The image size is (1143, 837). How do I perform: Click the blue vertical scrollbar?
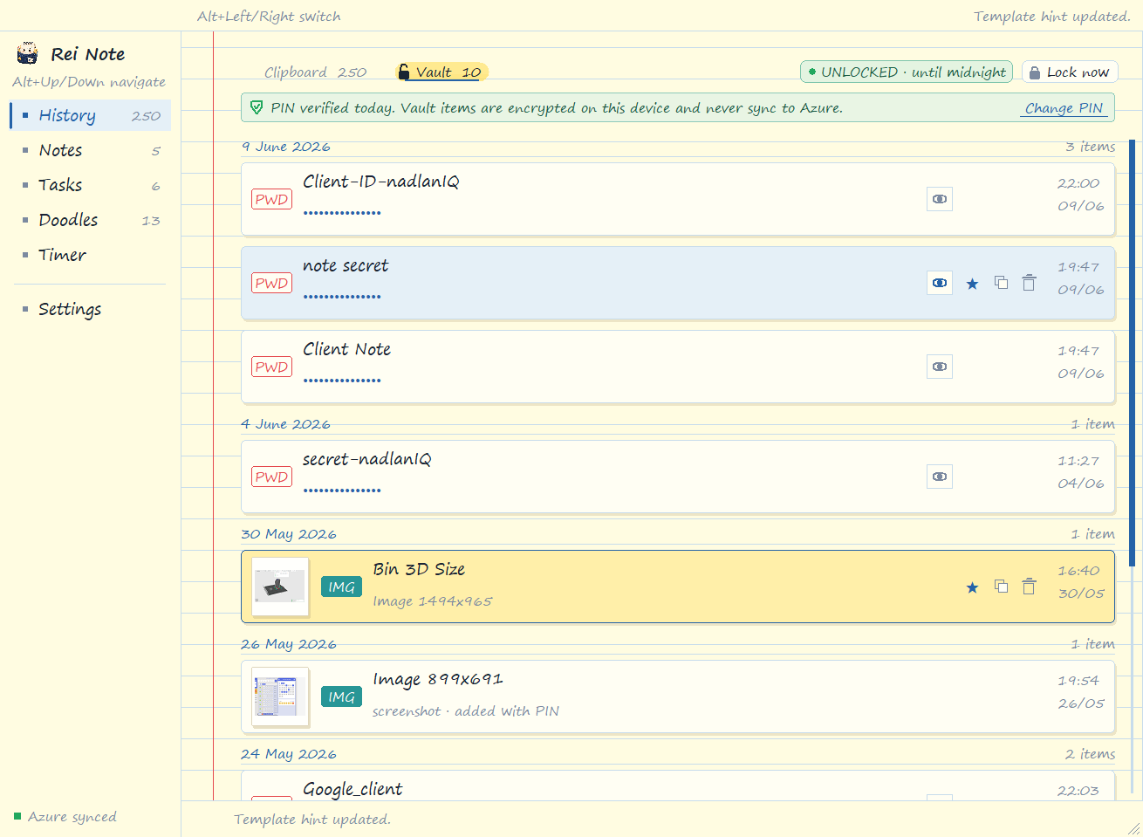(1133, 353)
